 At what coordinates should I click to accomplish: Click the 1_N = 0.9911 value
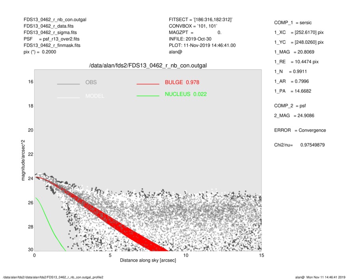click(x=290, y=72)
